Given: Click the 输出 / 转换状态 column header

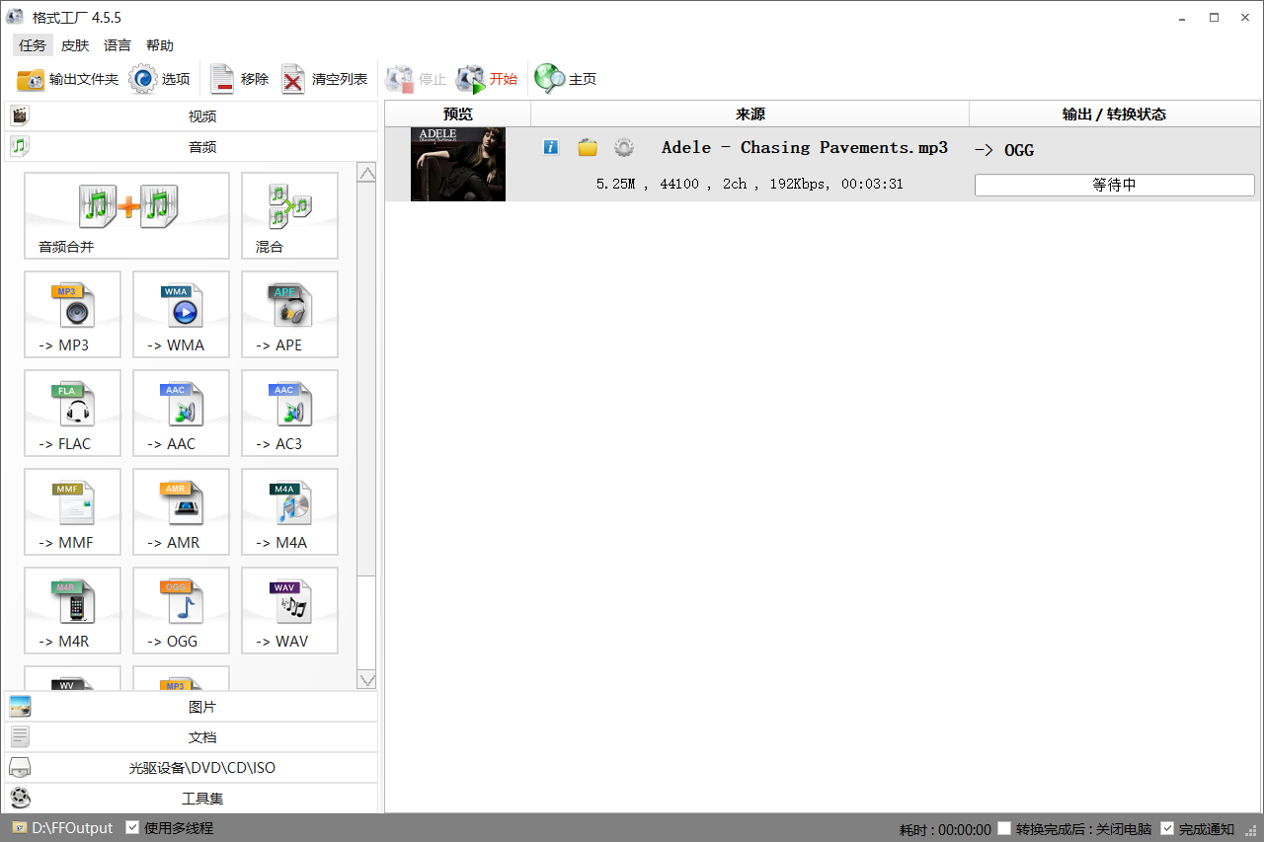Looking at the screenshot, I should coord(1115,114).
